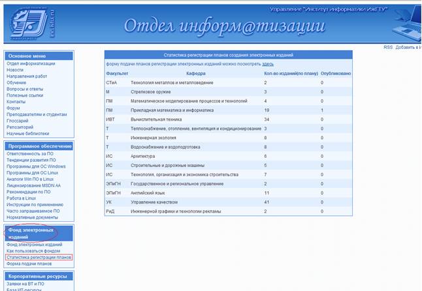Click 'Технология металлов и металловедение' cell
The width and height of the screenshot is (422, 291).
click(x=172, y=83)
